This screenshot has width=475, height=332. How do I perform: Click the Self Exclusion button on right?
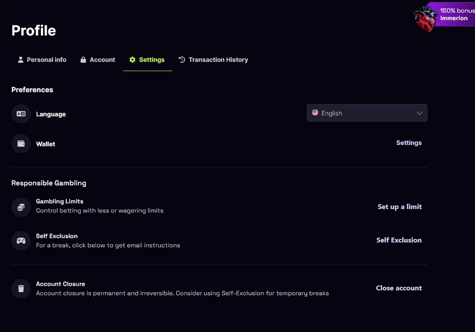(399, 240)
